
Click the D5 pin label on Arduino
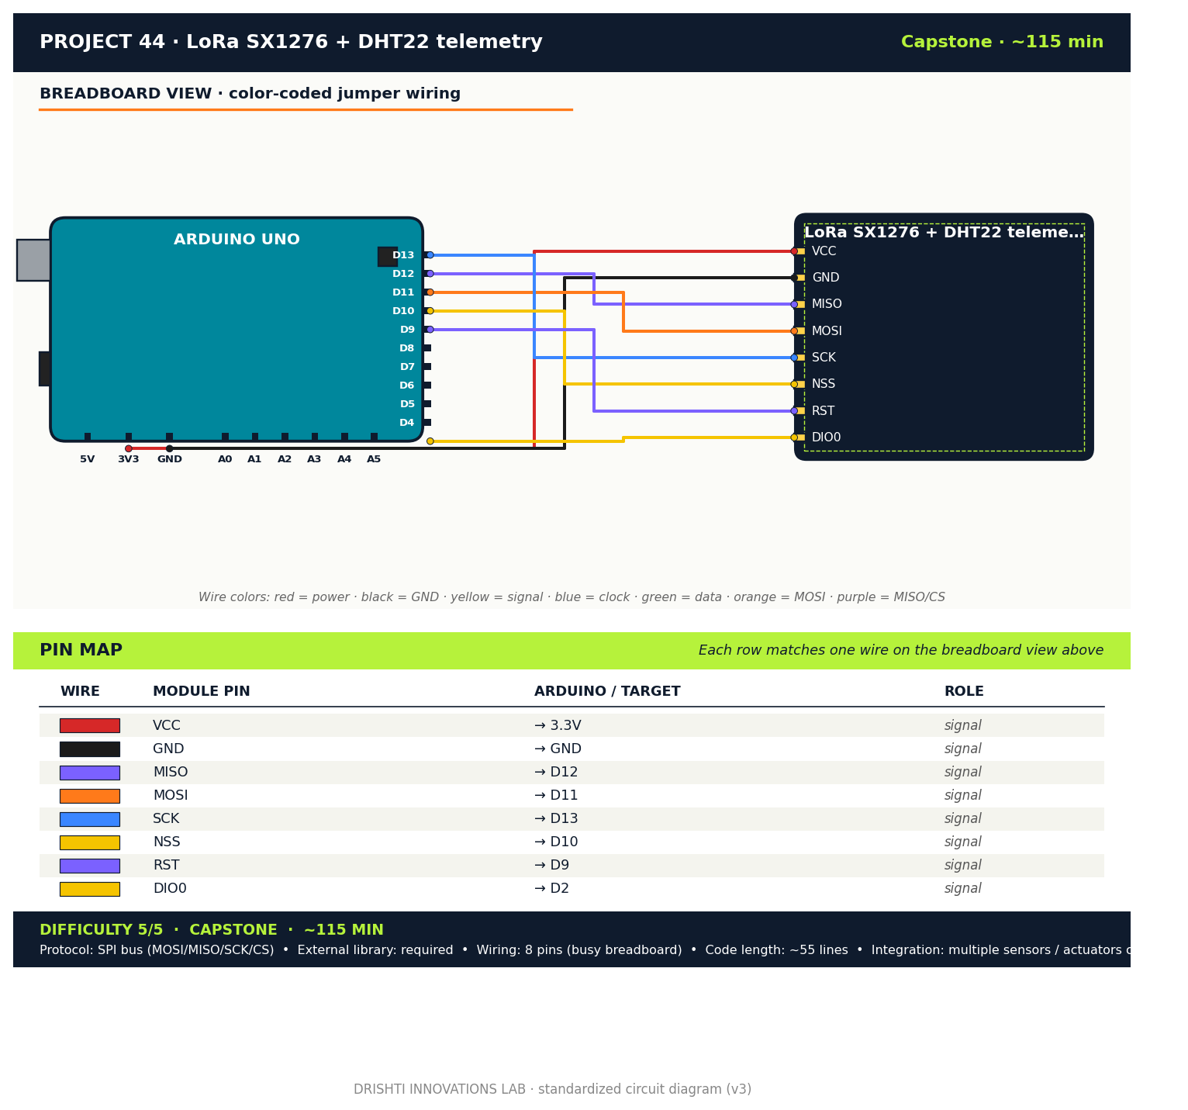[407, 404]
